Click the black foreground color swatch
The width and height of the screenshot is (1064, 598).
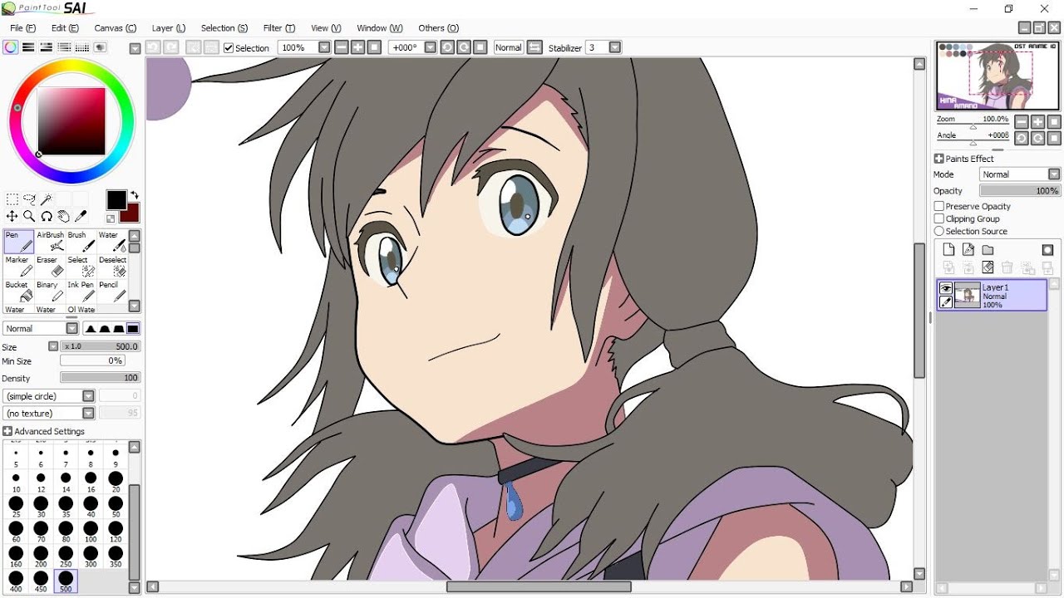[116, 200]
